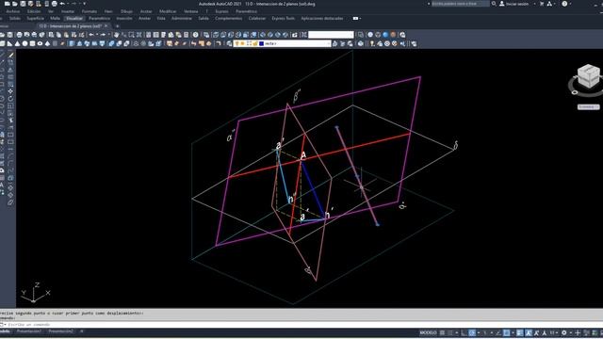This screenshot has height=339, width=603.
Task: Click Undo arrow in quick access toolbar
Action: [62, 4]
